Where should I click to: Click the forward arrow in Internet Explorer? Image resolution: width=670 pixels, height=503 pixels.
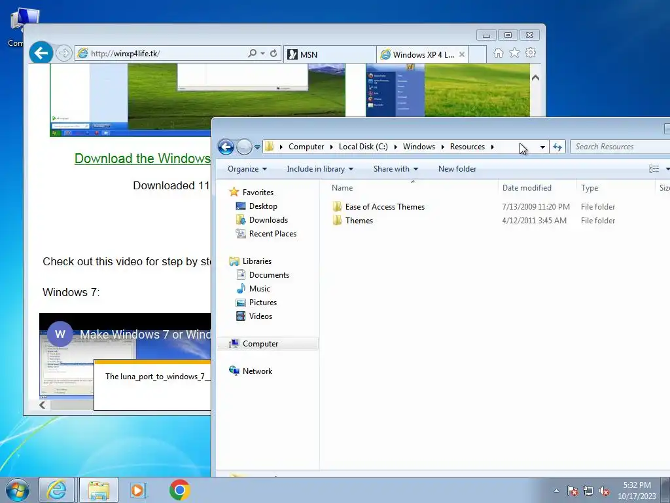63,54
